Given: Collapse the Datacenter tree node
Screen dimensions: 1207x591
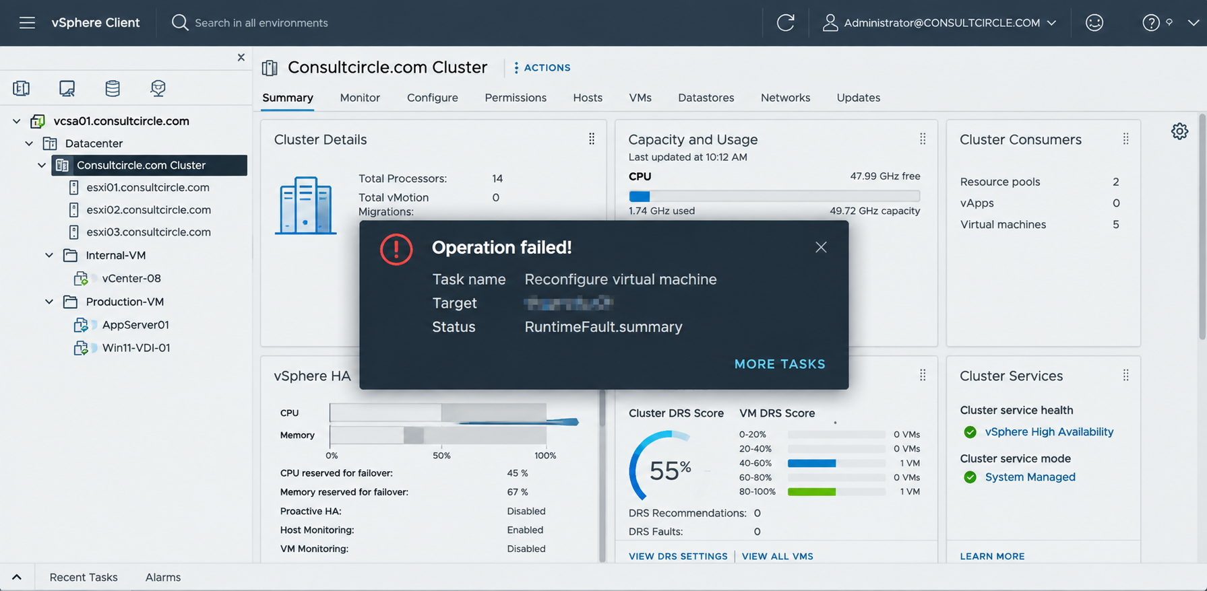Looking at the screenshot, I should (x=29, y=143).
